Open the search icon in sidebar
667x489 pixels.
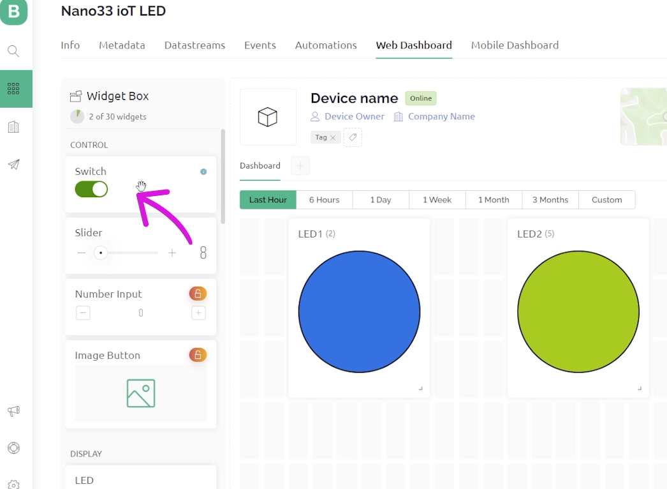(13, 51)
